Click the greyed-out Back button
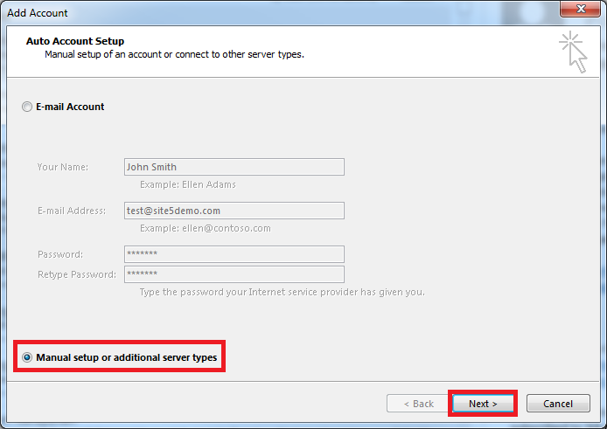This screenshot has width=607, height=429. click(x=417, y=404)
